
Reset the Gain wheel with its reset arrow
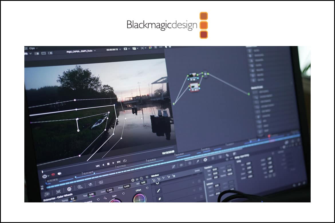(x=123, y=194)
